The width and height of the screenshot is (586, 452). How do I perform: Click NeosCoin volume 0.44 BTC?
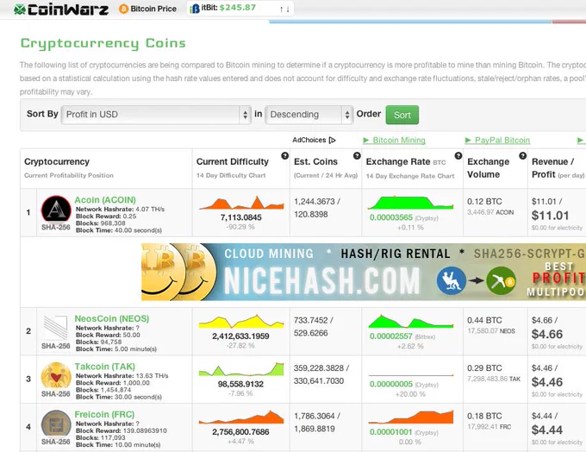tap(484, 320)
